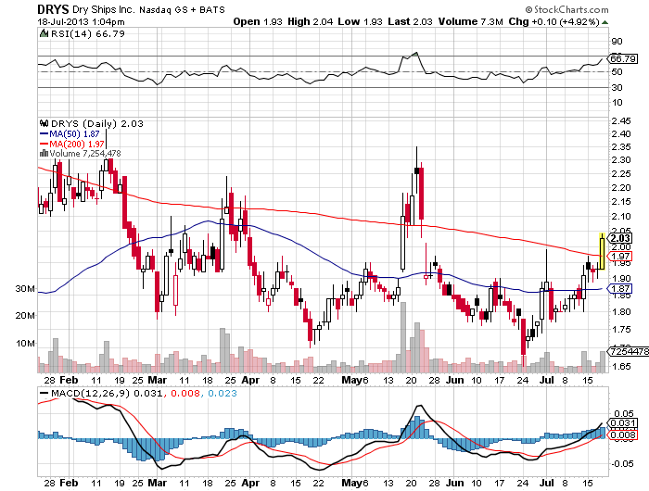Click the Mar label on the price chart date axis

(158, 380)
